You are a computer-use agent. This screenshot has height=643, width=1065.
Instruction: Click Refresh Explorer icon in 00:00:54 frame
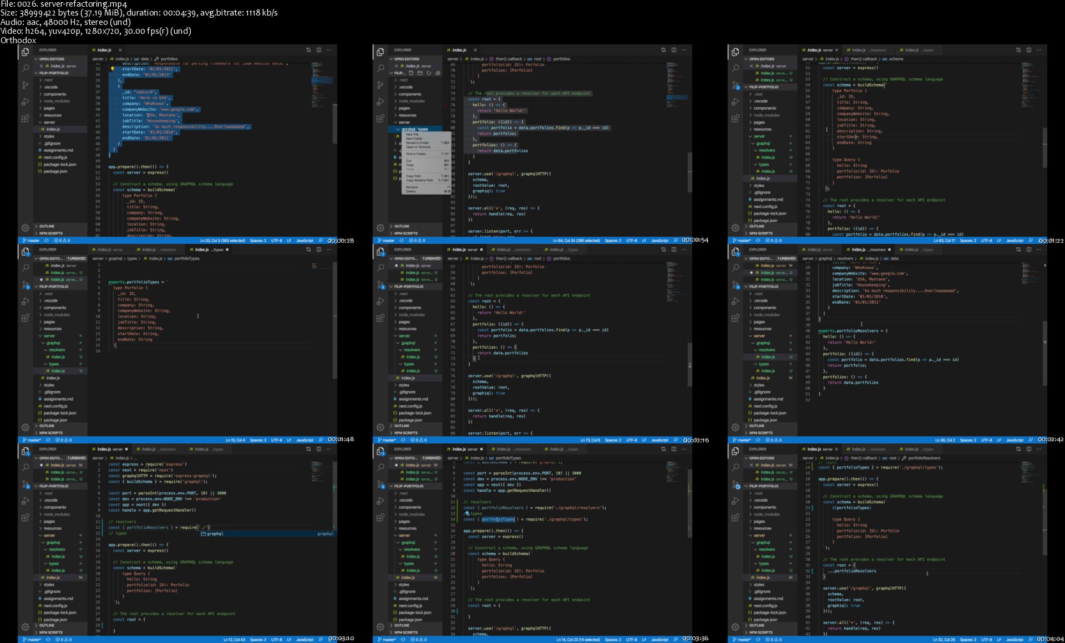click(429, 73)
